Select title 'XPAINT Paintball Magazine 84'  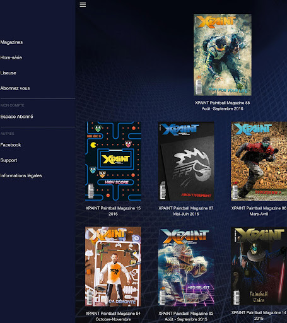tap(113, 314)
